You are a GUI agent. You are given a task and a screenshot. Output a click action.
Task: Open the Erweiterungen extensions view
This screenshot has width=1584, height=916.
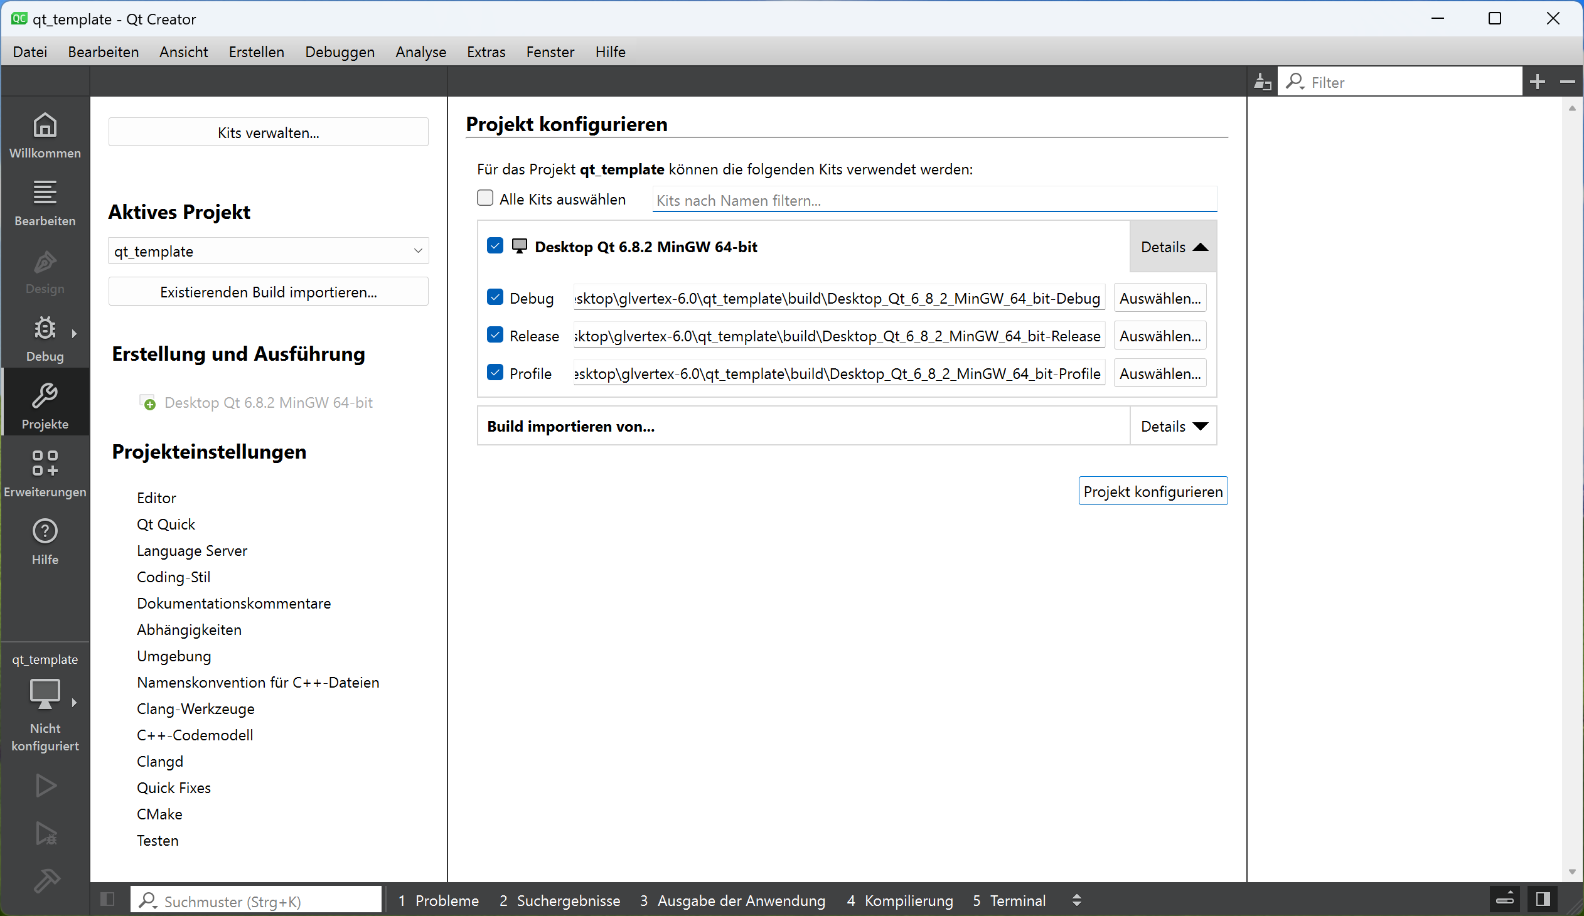pos(45,474)
